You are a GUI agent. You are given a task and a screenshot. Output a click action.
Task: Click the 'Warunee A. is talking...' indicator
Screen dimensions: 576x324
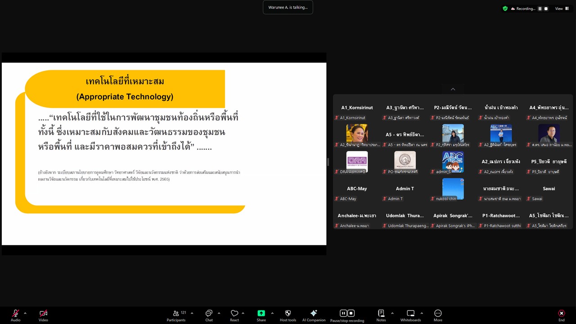[288, 7]
